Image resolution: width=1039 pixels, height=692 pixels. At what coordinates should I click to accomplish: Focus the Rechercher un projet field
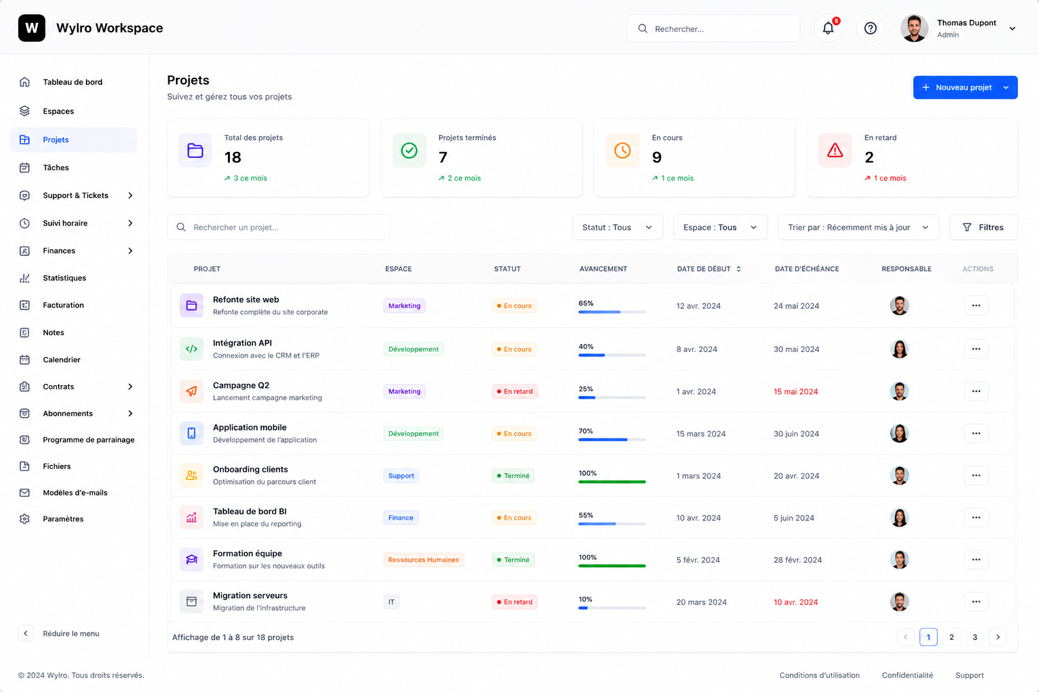click(279, 227)
